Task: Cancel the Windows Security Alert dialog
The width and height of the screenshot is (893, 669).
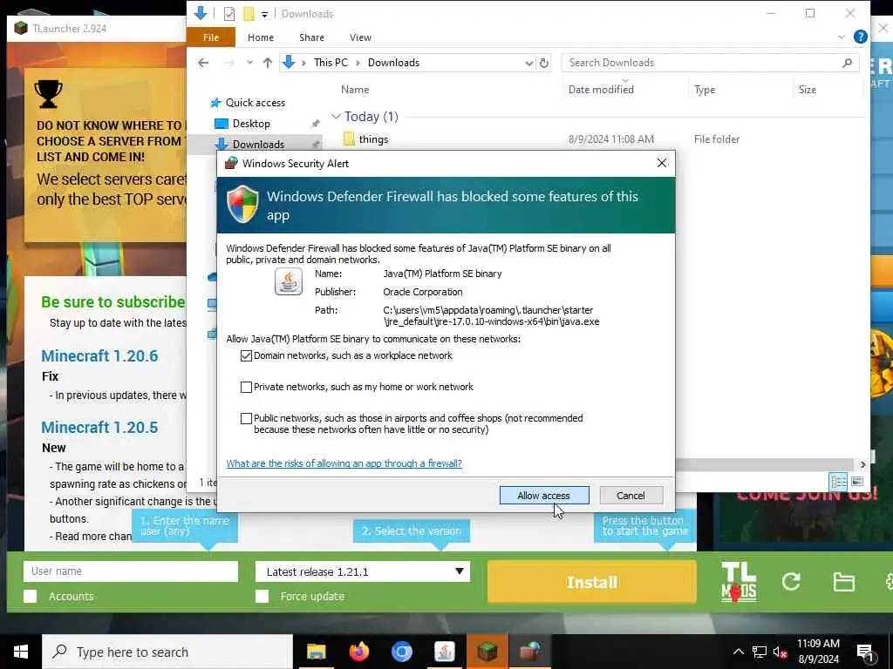Action: point(631,496)
